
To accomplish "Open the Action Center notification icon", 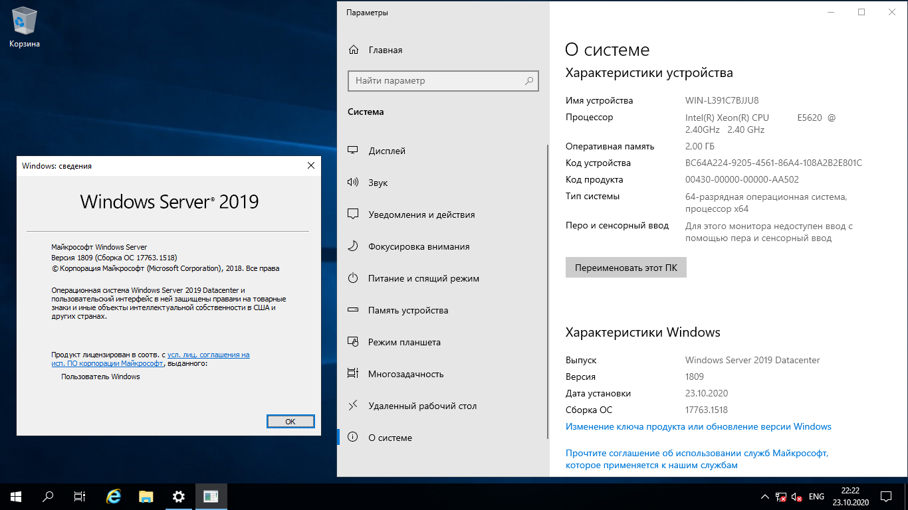I will (886, 497).
